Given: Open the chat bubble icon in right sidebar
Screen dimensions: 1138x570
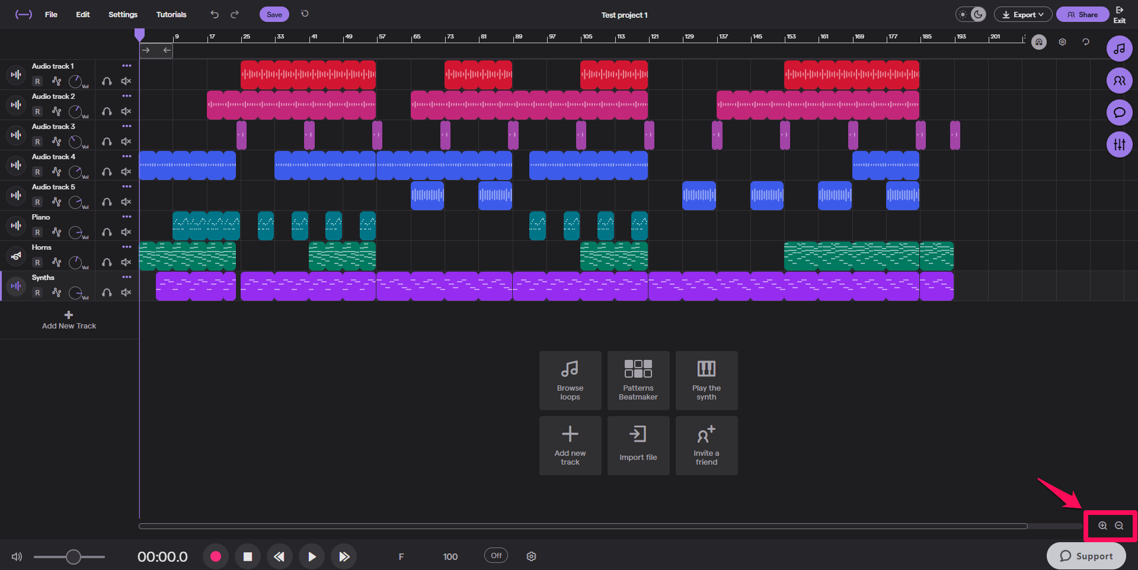Looking at the screenshot, I should (1120, 112).
